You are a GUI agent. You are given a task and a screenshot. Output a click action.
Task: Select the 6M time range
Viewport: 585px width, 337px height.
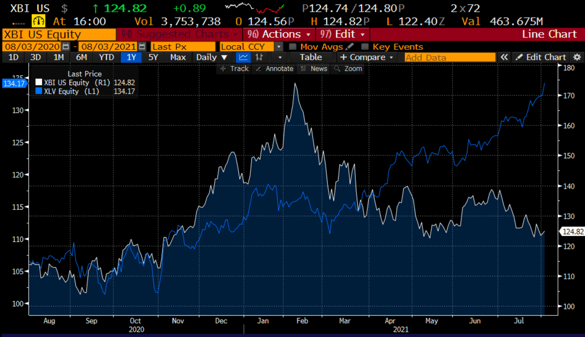[81, 57]
